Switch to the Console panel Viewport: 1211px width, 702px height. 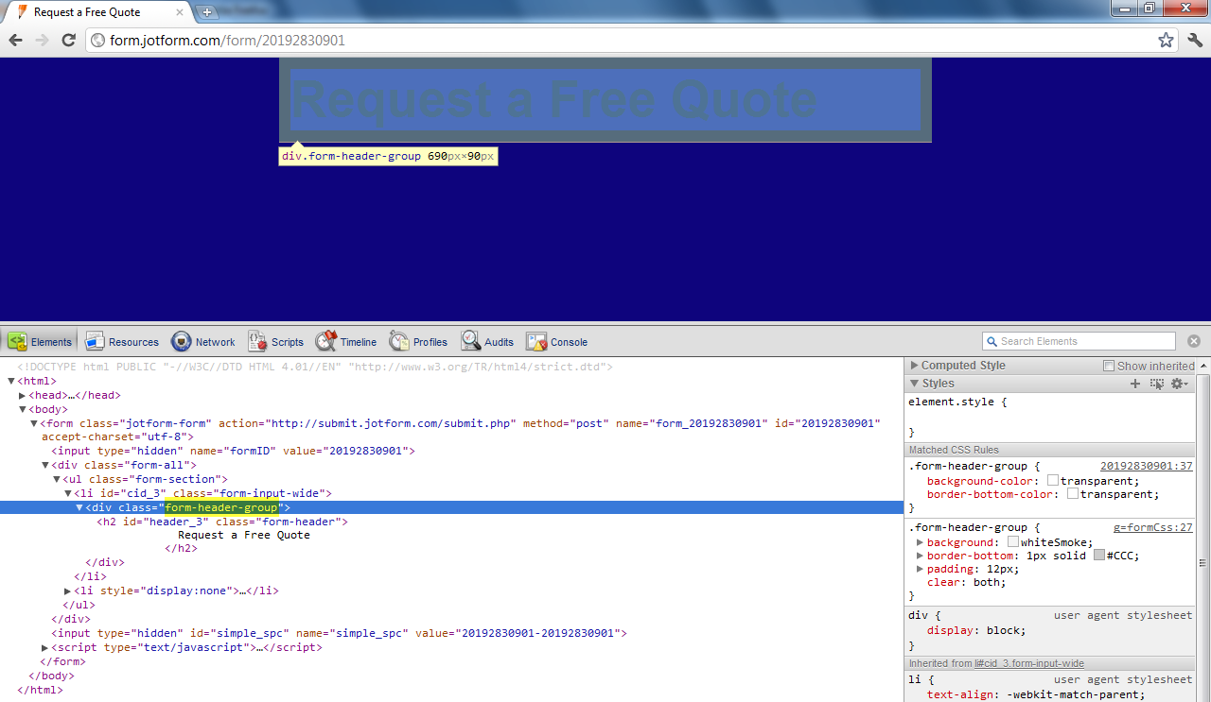coord(557,341)
